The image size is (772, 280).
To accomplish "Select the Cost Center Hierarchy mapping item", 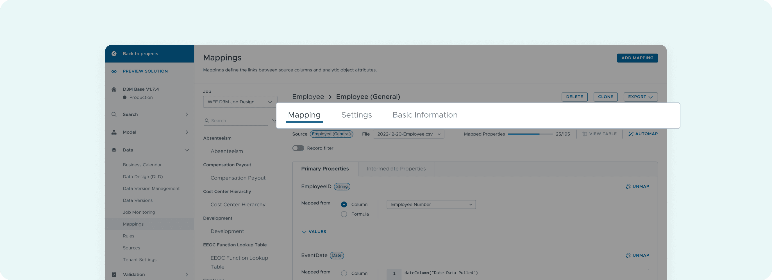I will pos(238,205).
